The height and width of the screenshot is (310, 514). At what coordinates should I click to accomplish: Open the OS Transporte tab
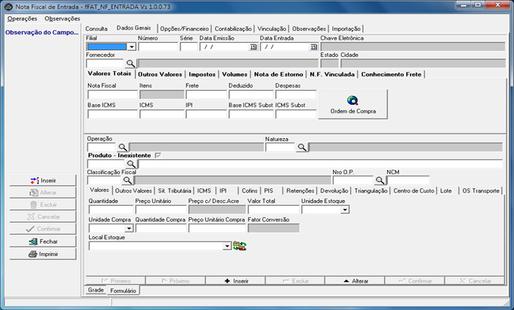(481, 191)
